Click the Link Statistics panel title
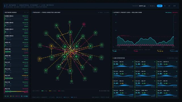Viewport: 182px width, 102px height. [x=119, y=58]
